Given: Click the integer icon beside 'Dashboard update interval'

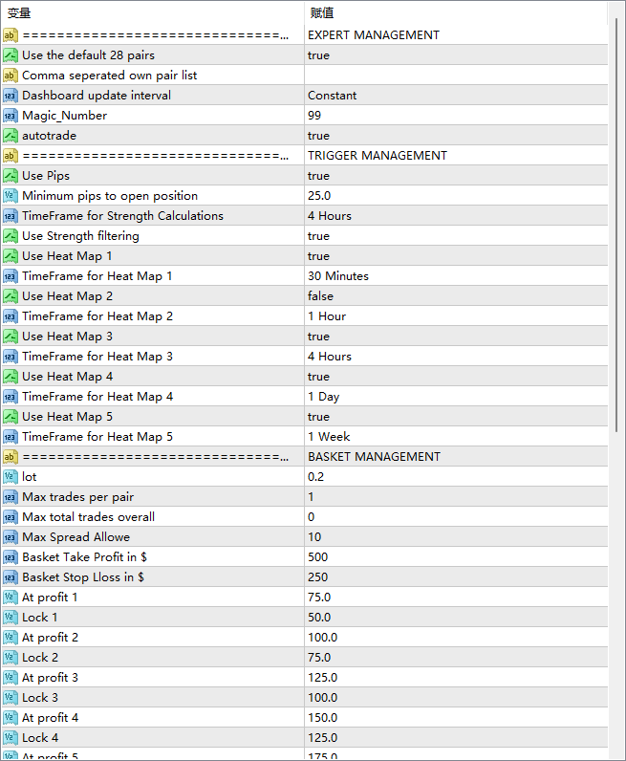Looking at the screenshot, I should [11, 96].
